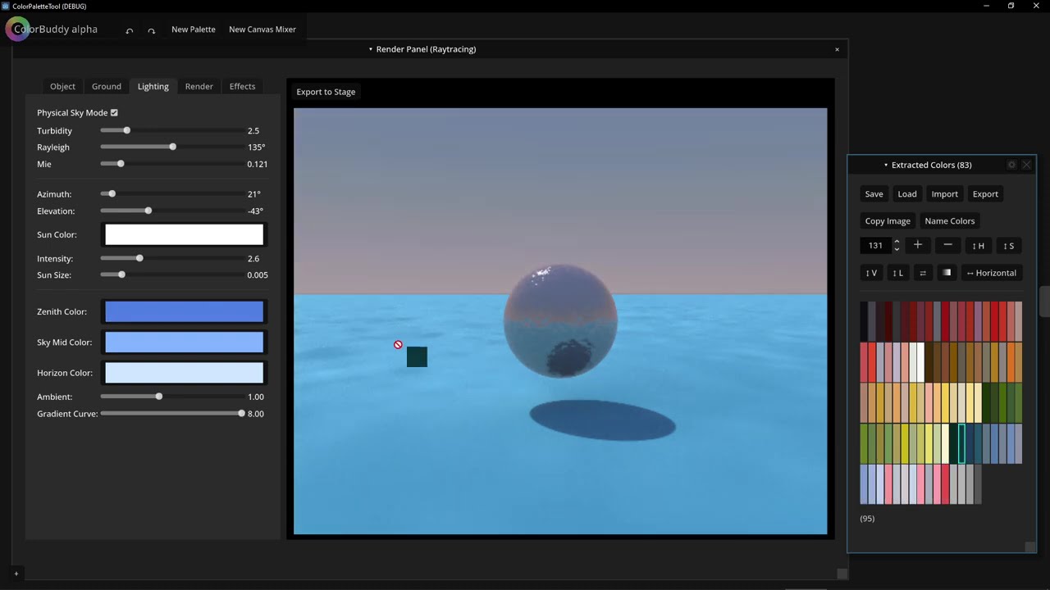Collapse the Extracted Colors panel triangle

click(886, 165)
